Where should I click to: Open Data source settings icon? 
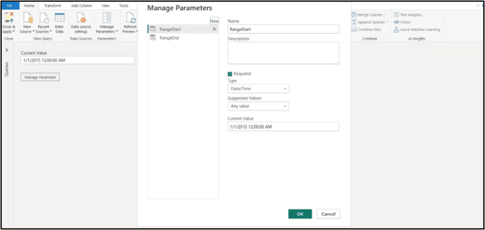click(81, 18)
